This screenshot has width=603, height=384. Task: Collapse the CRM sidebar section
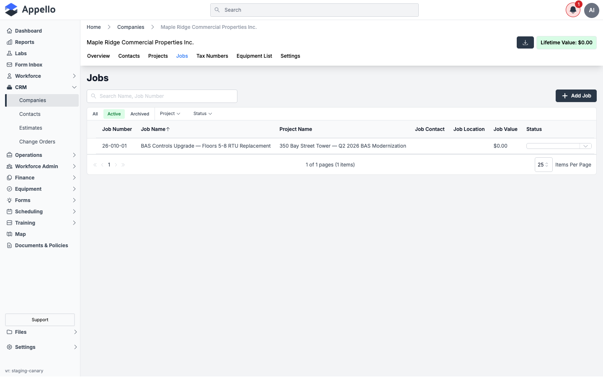(74, 87)
